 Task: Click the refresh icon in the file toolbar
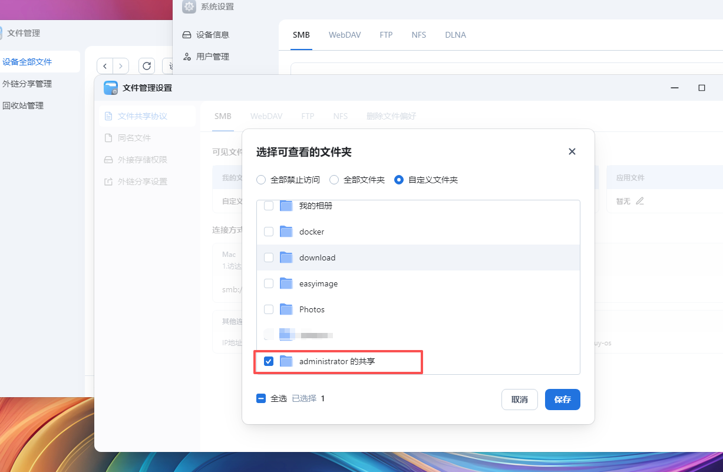(x=146, y=66)
